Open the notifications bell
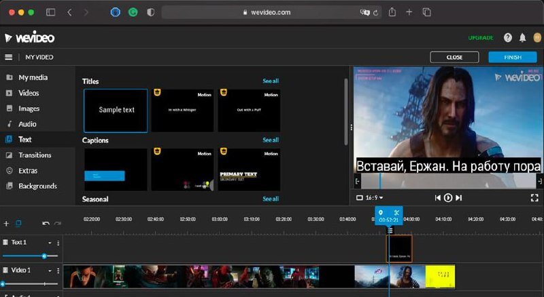Viewport: 544px width, 297px height. [x=522, y=38]
